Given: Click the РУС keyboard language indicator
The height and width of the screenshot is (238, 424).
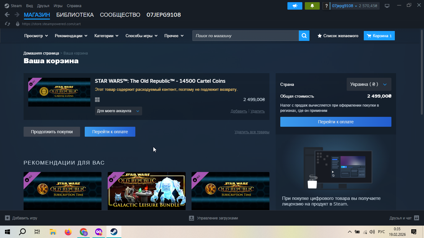Looking at the screenshot, I should click(x=381, y=232).
